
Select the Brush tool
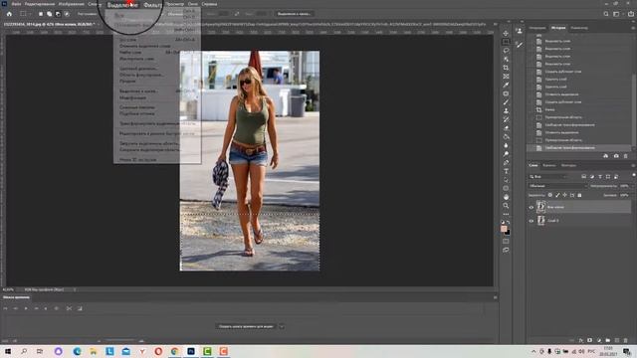506,102
